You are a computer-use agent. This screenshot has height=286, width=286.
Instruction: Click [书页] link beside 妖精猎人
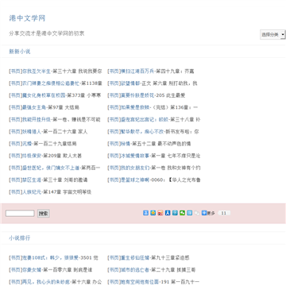pos(16,132)
